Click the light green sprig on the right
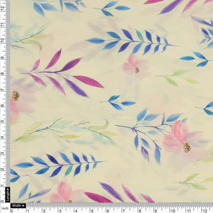Screen dimensions: 213x213 point(177,77)
